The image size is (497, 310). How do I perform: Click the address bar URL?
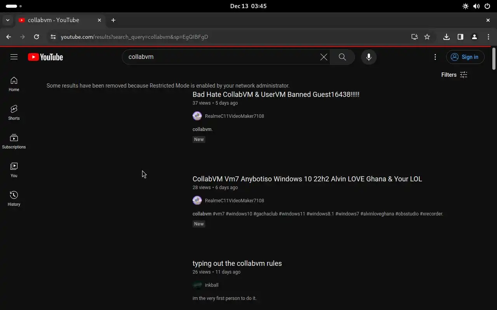tap(134, 37)
